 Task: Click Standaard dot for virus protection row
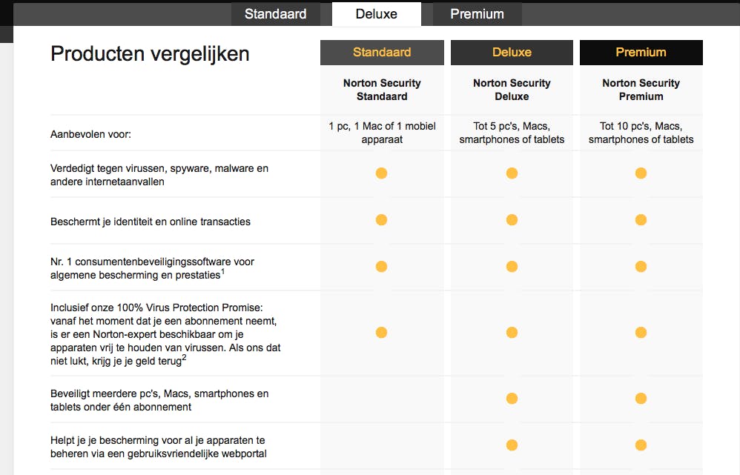(x=381, y=173)
